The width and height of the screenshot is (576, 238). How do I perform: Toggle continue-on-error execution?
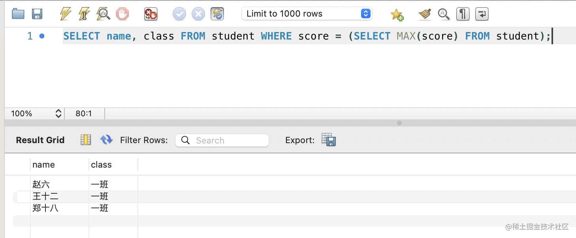(151, 14)
